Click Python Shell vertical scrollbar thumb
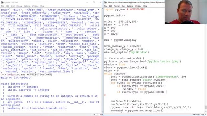This screenshot has height=116, width=207. (102, 33)
